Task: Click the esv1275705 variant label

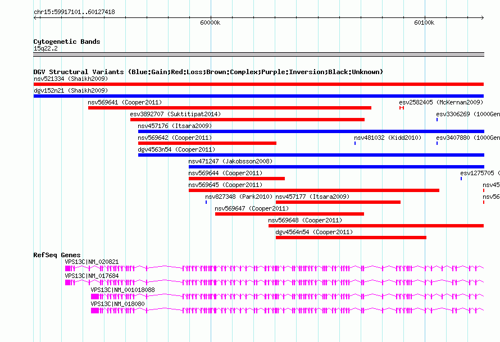Action: 480,173
